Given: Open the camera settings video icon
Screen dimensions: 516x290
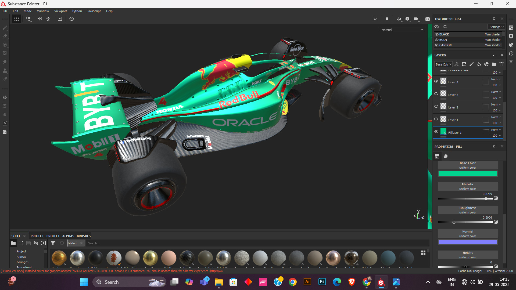Looking at the screenshot, I should [x=416, y=19].
